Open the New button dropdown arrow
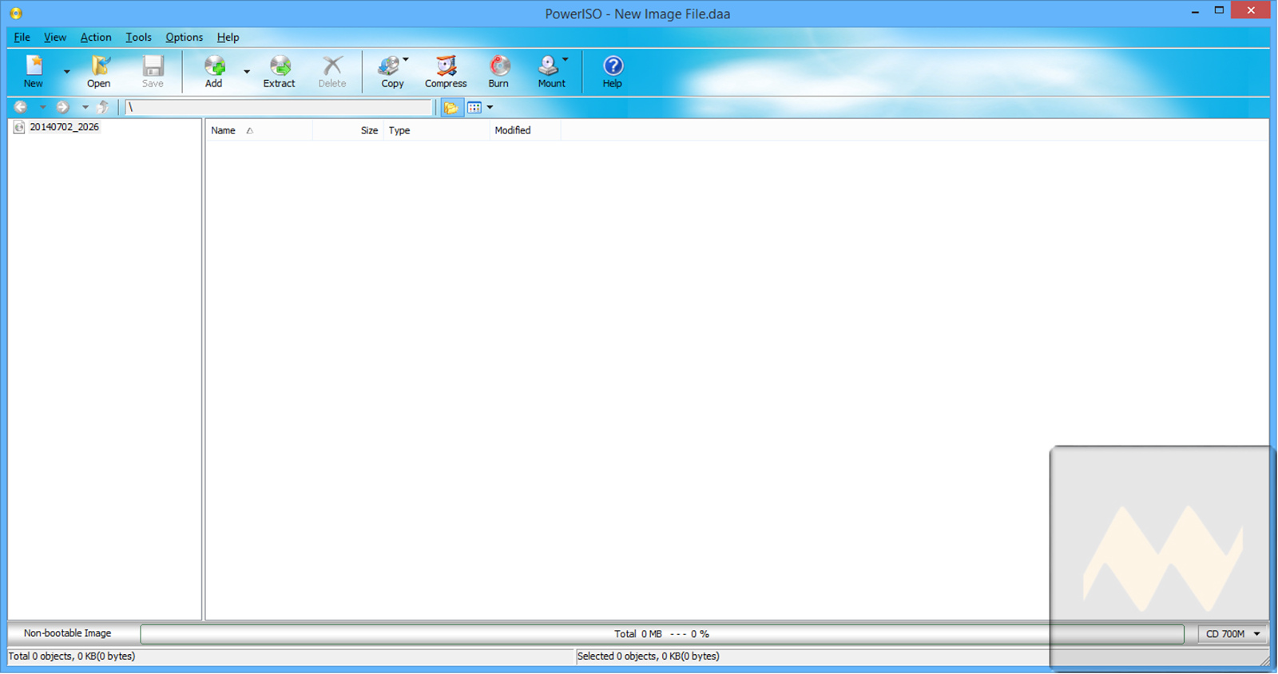This screenshot has width=1278, height=674. (66, 72)
